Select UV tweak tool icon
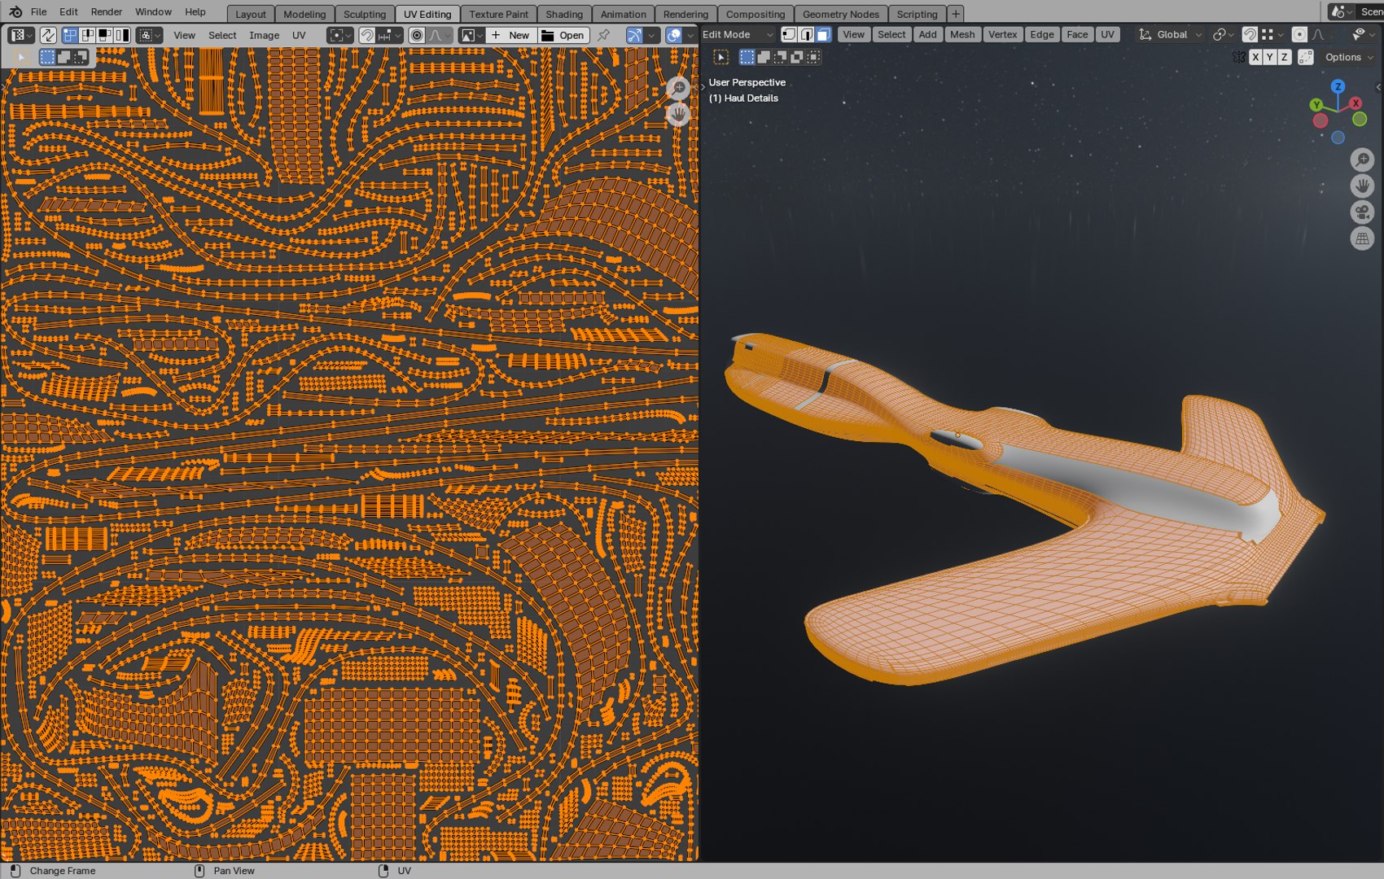Screen dimensions: 1384x879 pyautogui.click(x=21, y=57)
